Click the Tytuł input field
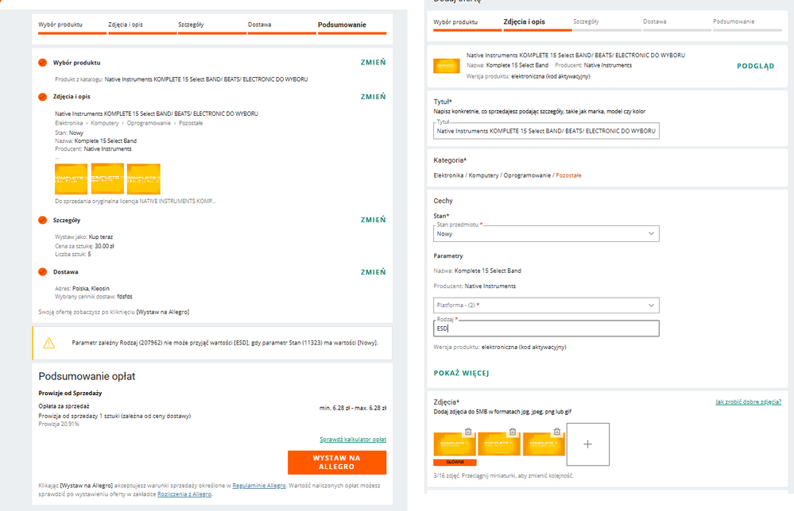This screenshot has height=511, width=794. (546, 131)
